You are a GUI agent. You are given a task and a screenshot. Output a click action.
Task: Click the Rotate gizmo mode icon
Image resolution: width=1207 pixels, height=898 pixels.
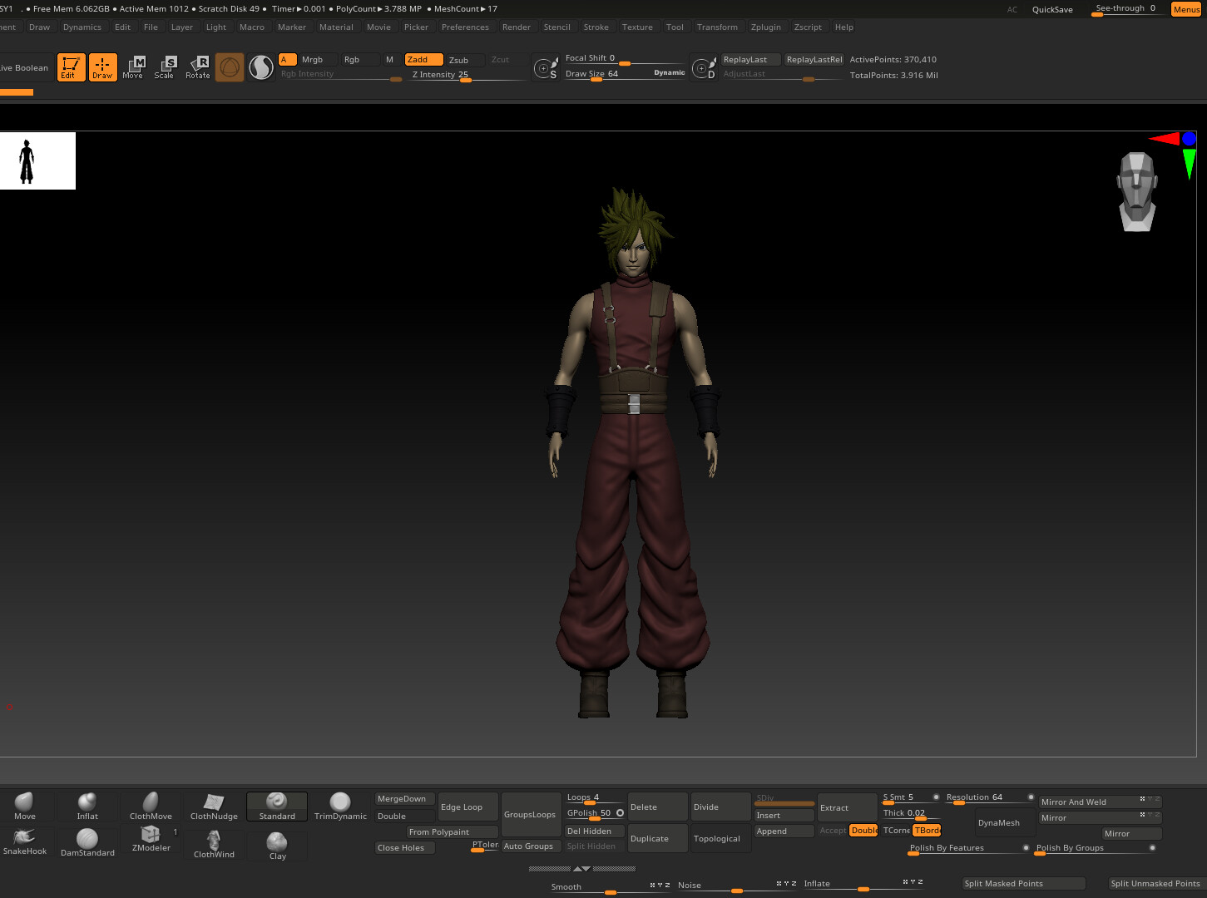(198, 67)
